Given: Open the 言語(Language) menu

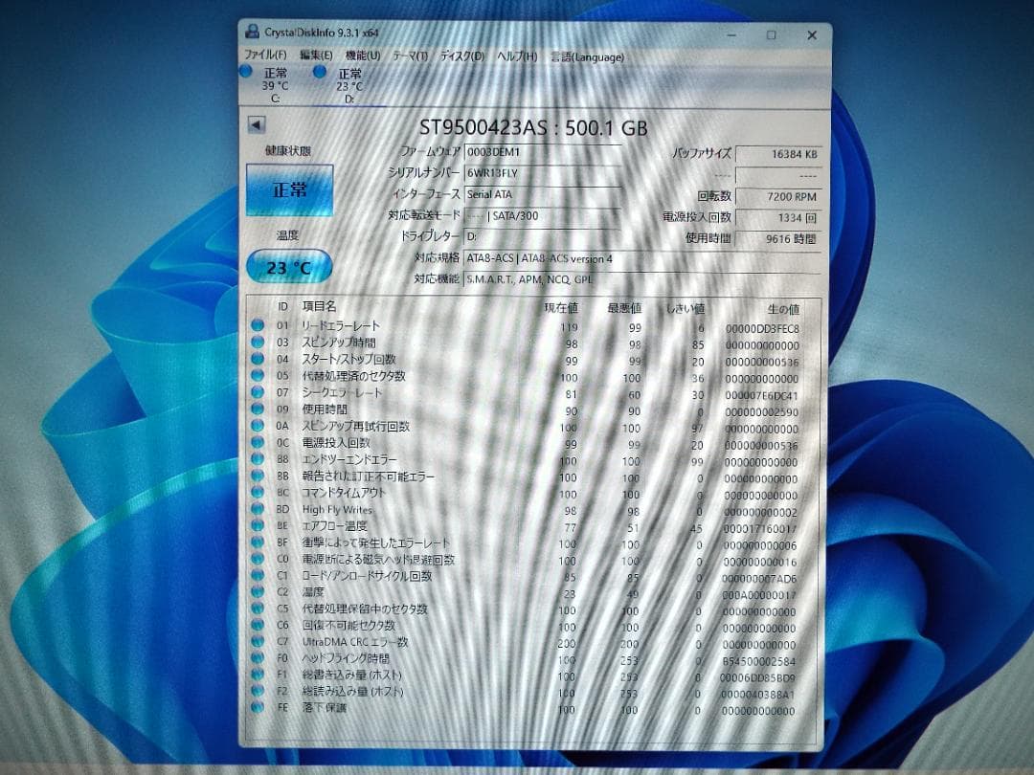Looking at the screenshot, I should point(588,56).
